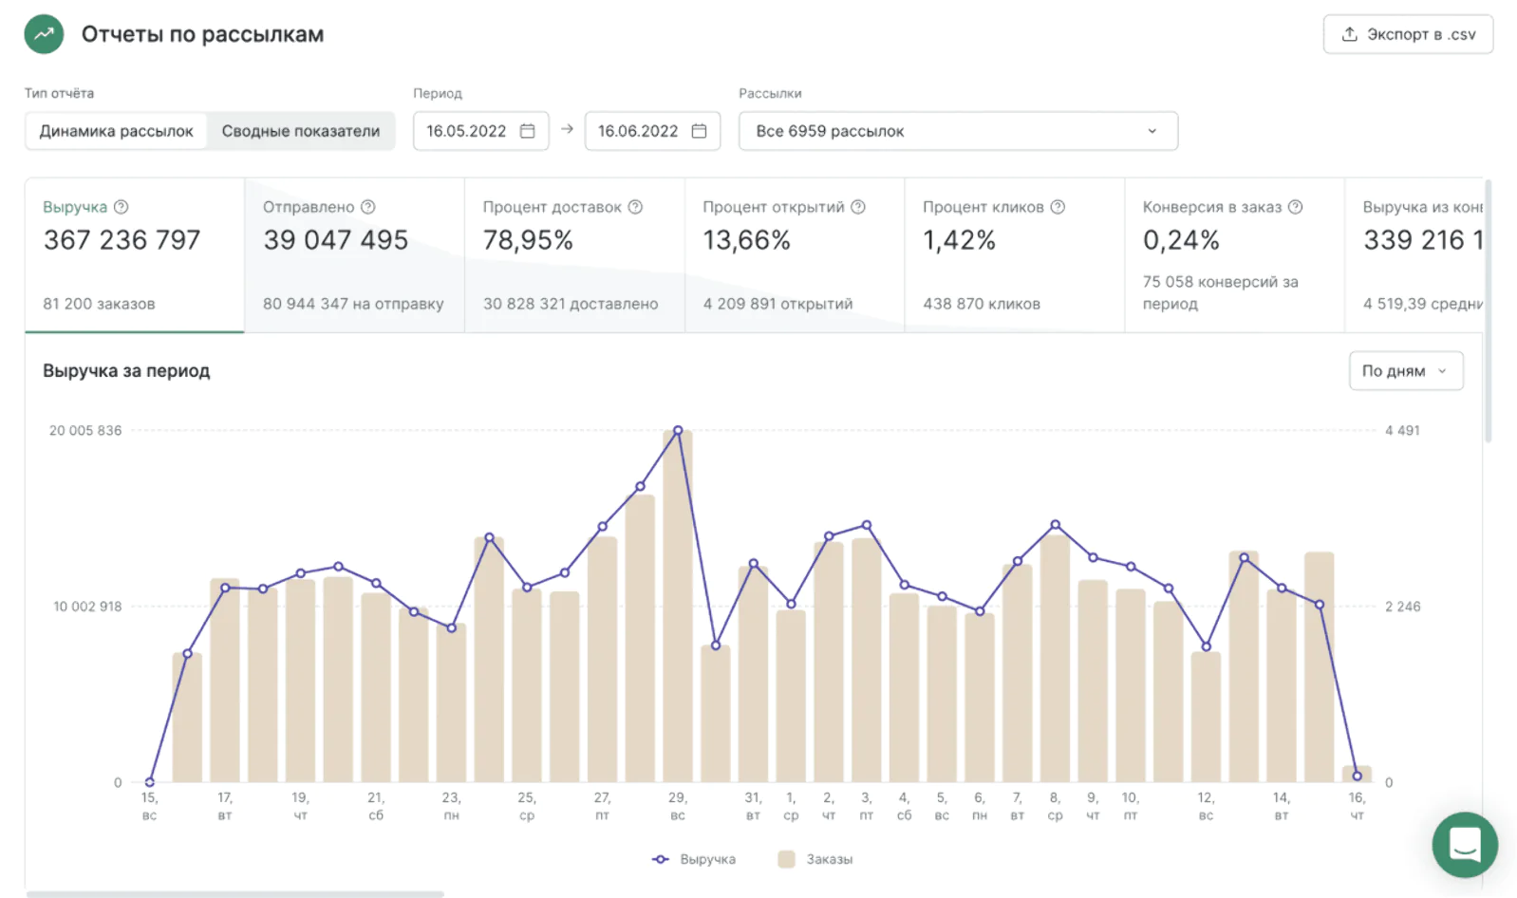Click the orders bar for 8 ср
This screenshot has width=1517, height=898.
(1055, 659)
